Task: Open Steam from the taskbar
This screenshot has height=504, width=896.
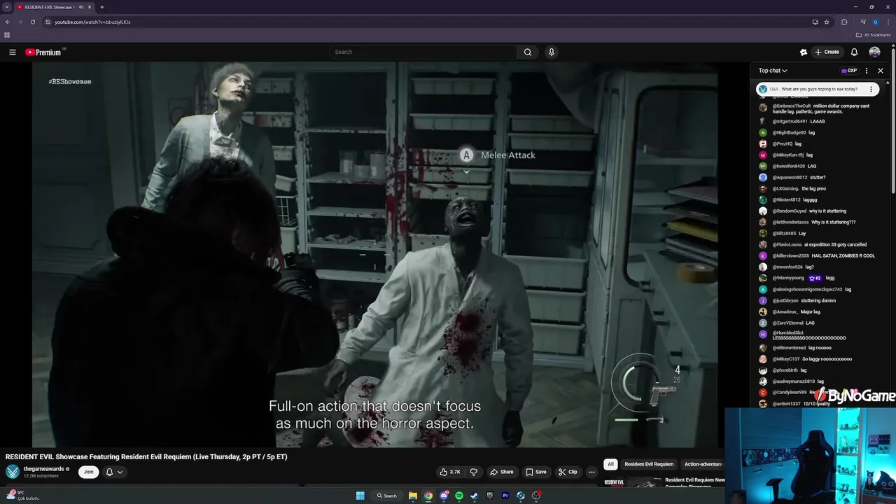Action: coord(474,496)
